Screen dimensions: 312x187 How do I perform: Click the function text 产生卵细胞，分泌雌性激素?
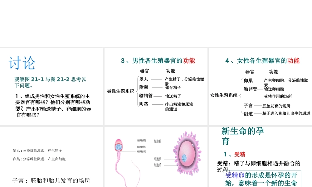286,83
